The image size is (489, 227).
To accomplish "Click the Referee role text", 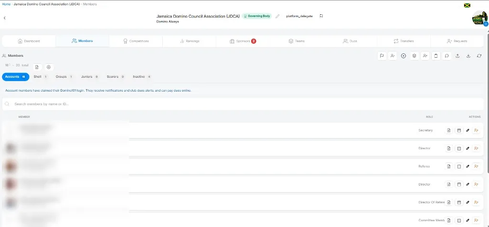I will [x=424, y=166].
